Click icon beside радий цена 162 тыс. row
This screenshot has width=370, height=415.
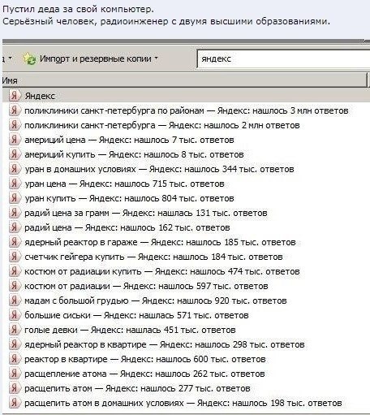15,227
